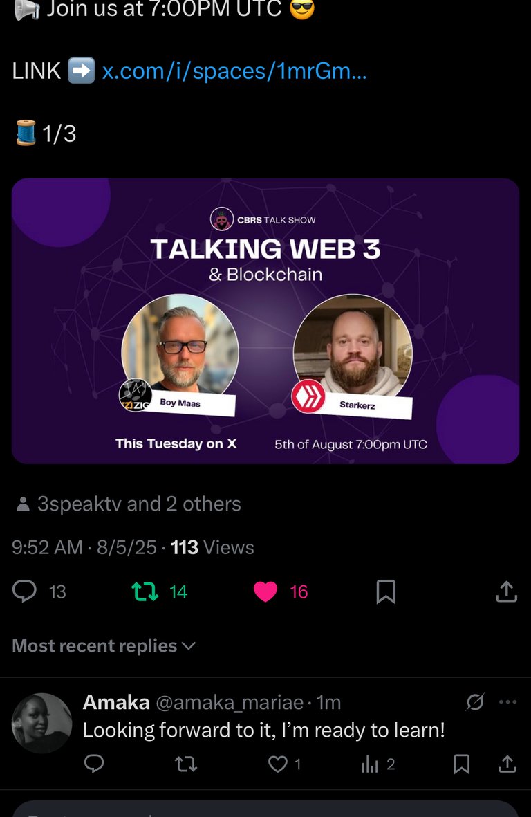Open Talking Web 3 event image
This screenshot has height=817, width=531.
coord(265,321)
